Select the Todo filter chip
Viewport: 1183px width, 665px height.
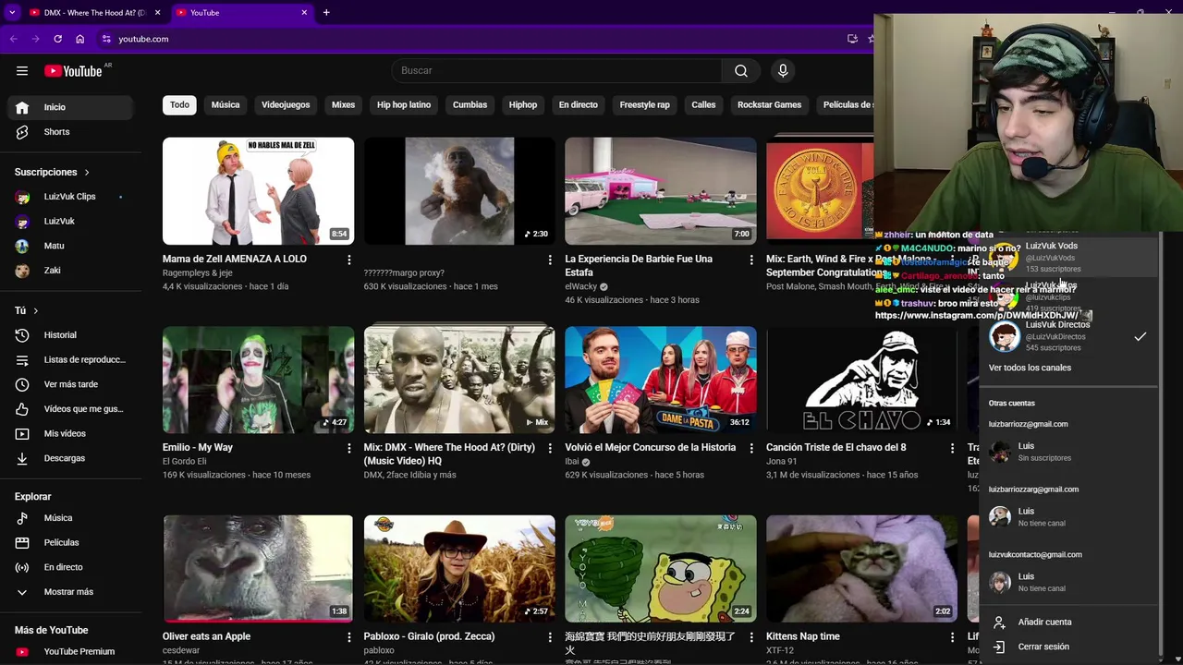tap(179, 105)
